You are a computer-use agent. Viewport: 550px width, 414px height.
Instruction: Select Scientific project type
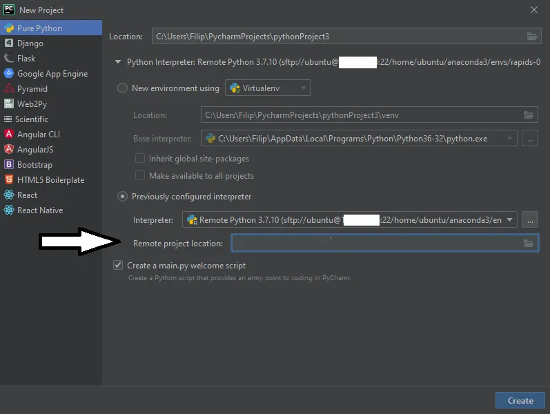tap(51, 119)
